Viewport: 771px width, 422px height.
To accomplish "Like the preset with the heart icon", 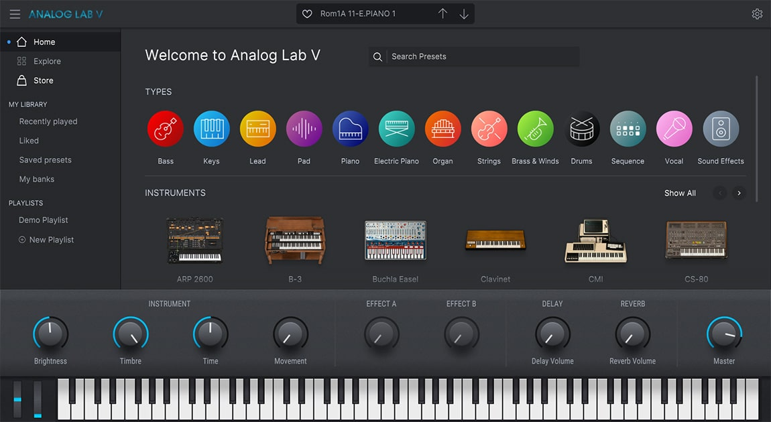I will [307, 14].
